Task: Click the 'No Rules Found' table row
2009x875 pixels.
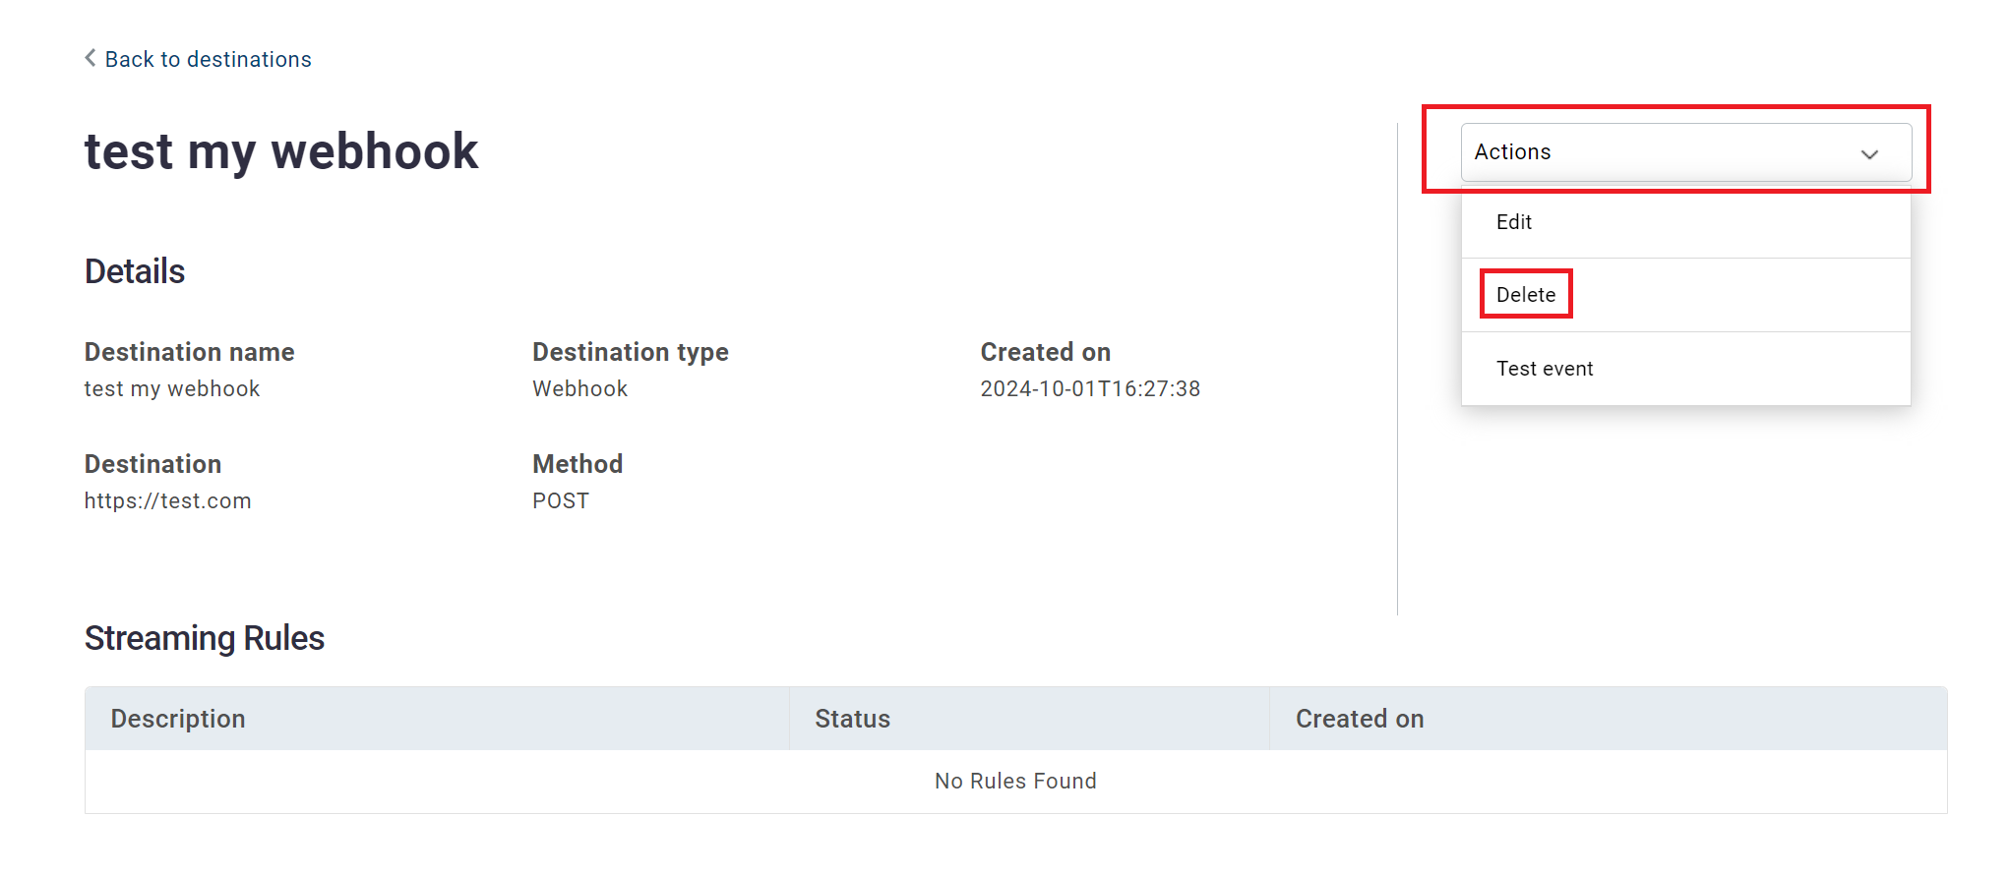Action: pyautogui.click(x=1015, y=781)
